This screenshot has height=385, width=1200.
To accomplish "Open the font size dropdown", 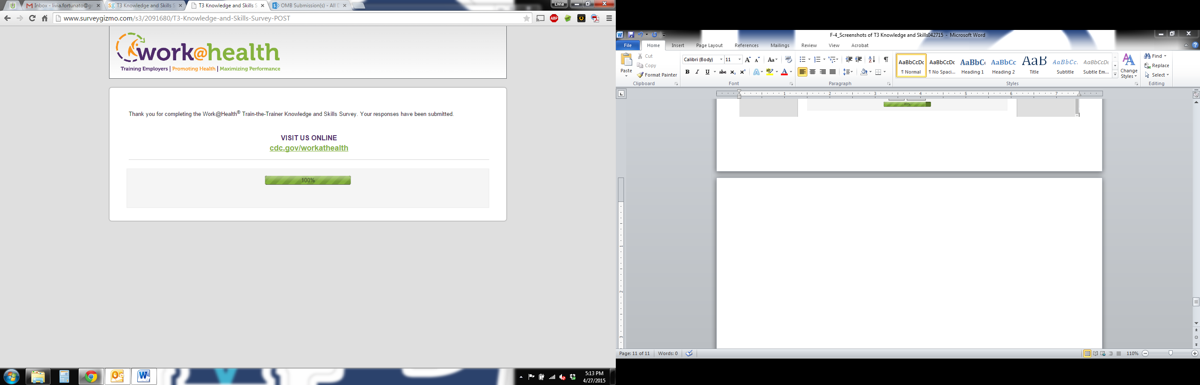I will point(739,59).
